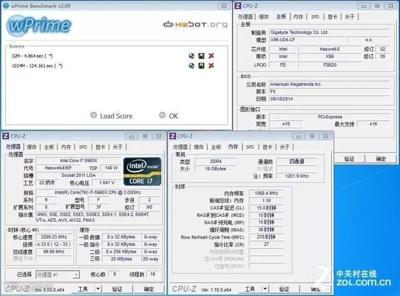Click 工具 button in processor CPU-Z window
400x296 pixels.
pyautogui.click(x=83, y=289)
